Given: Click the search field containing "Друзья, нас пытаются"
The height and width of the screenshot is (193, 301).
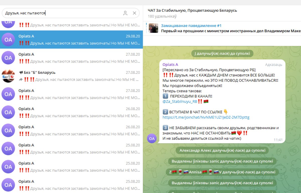Looking at the screenshot, I should [x=71, y=13].
